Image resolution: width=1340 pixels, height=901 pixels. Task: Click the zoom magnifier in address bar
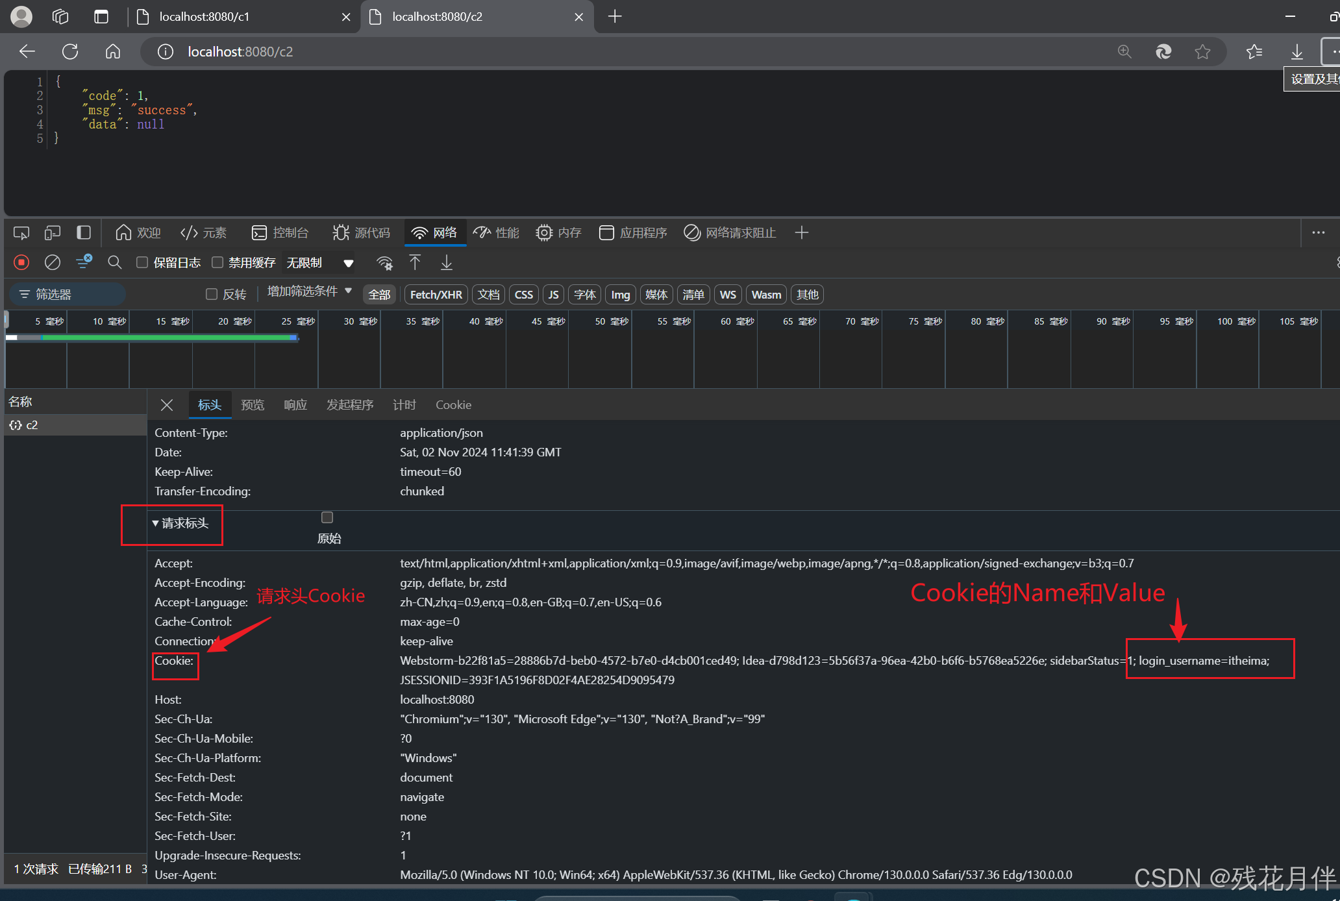pos(1124,51)
